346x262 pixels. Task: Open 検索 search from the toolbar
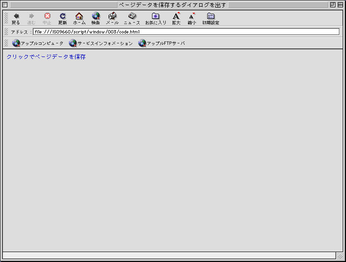click(x=95, y=18)
